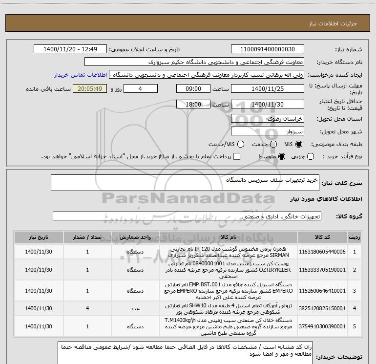Viewport: 376px width, 364px height.
Task: Select the کالا/خدمت radio button
Action: point(241,144)
